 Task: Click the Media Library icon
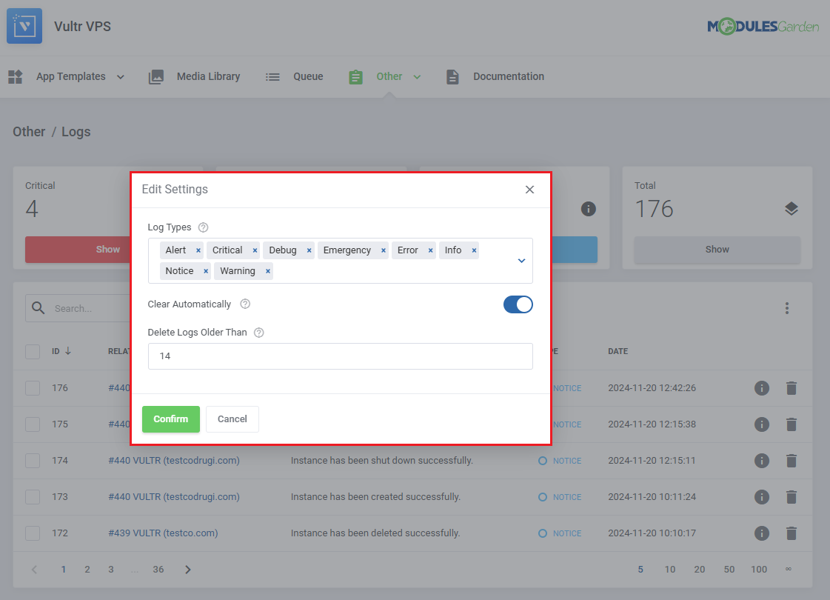pos(156,77)
